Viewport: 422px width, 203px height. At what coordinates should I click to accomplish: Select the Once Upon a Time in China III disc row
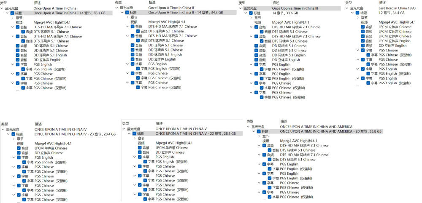tap(291, 8)
